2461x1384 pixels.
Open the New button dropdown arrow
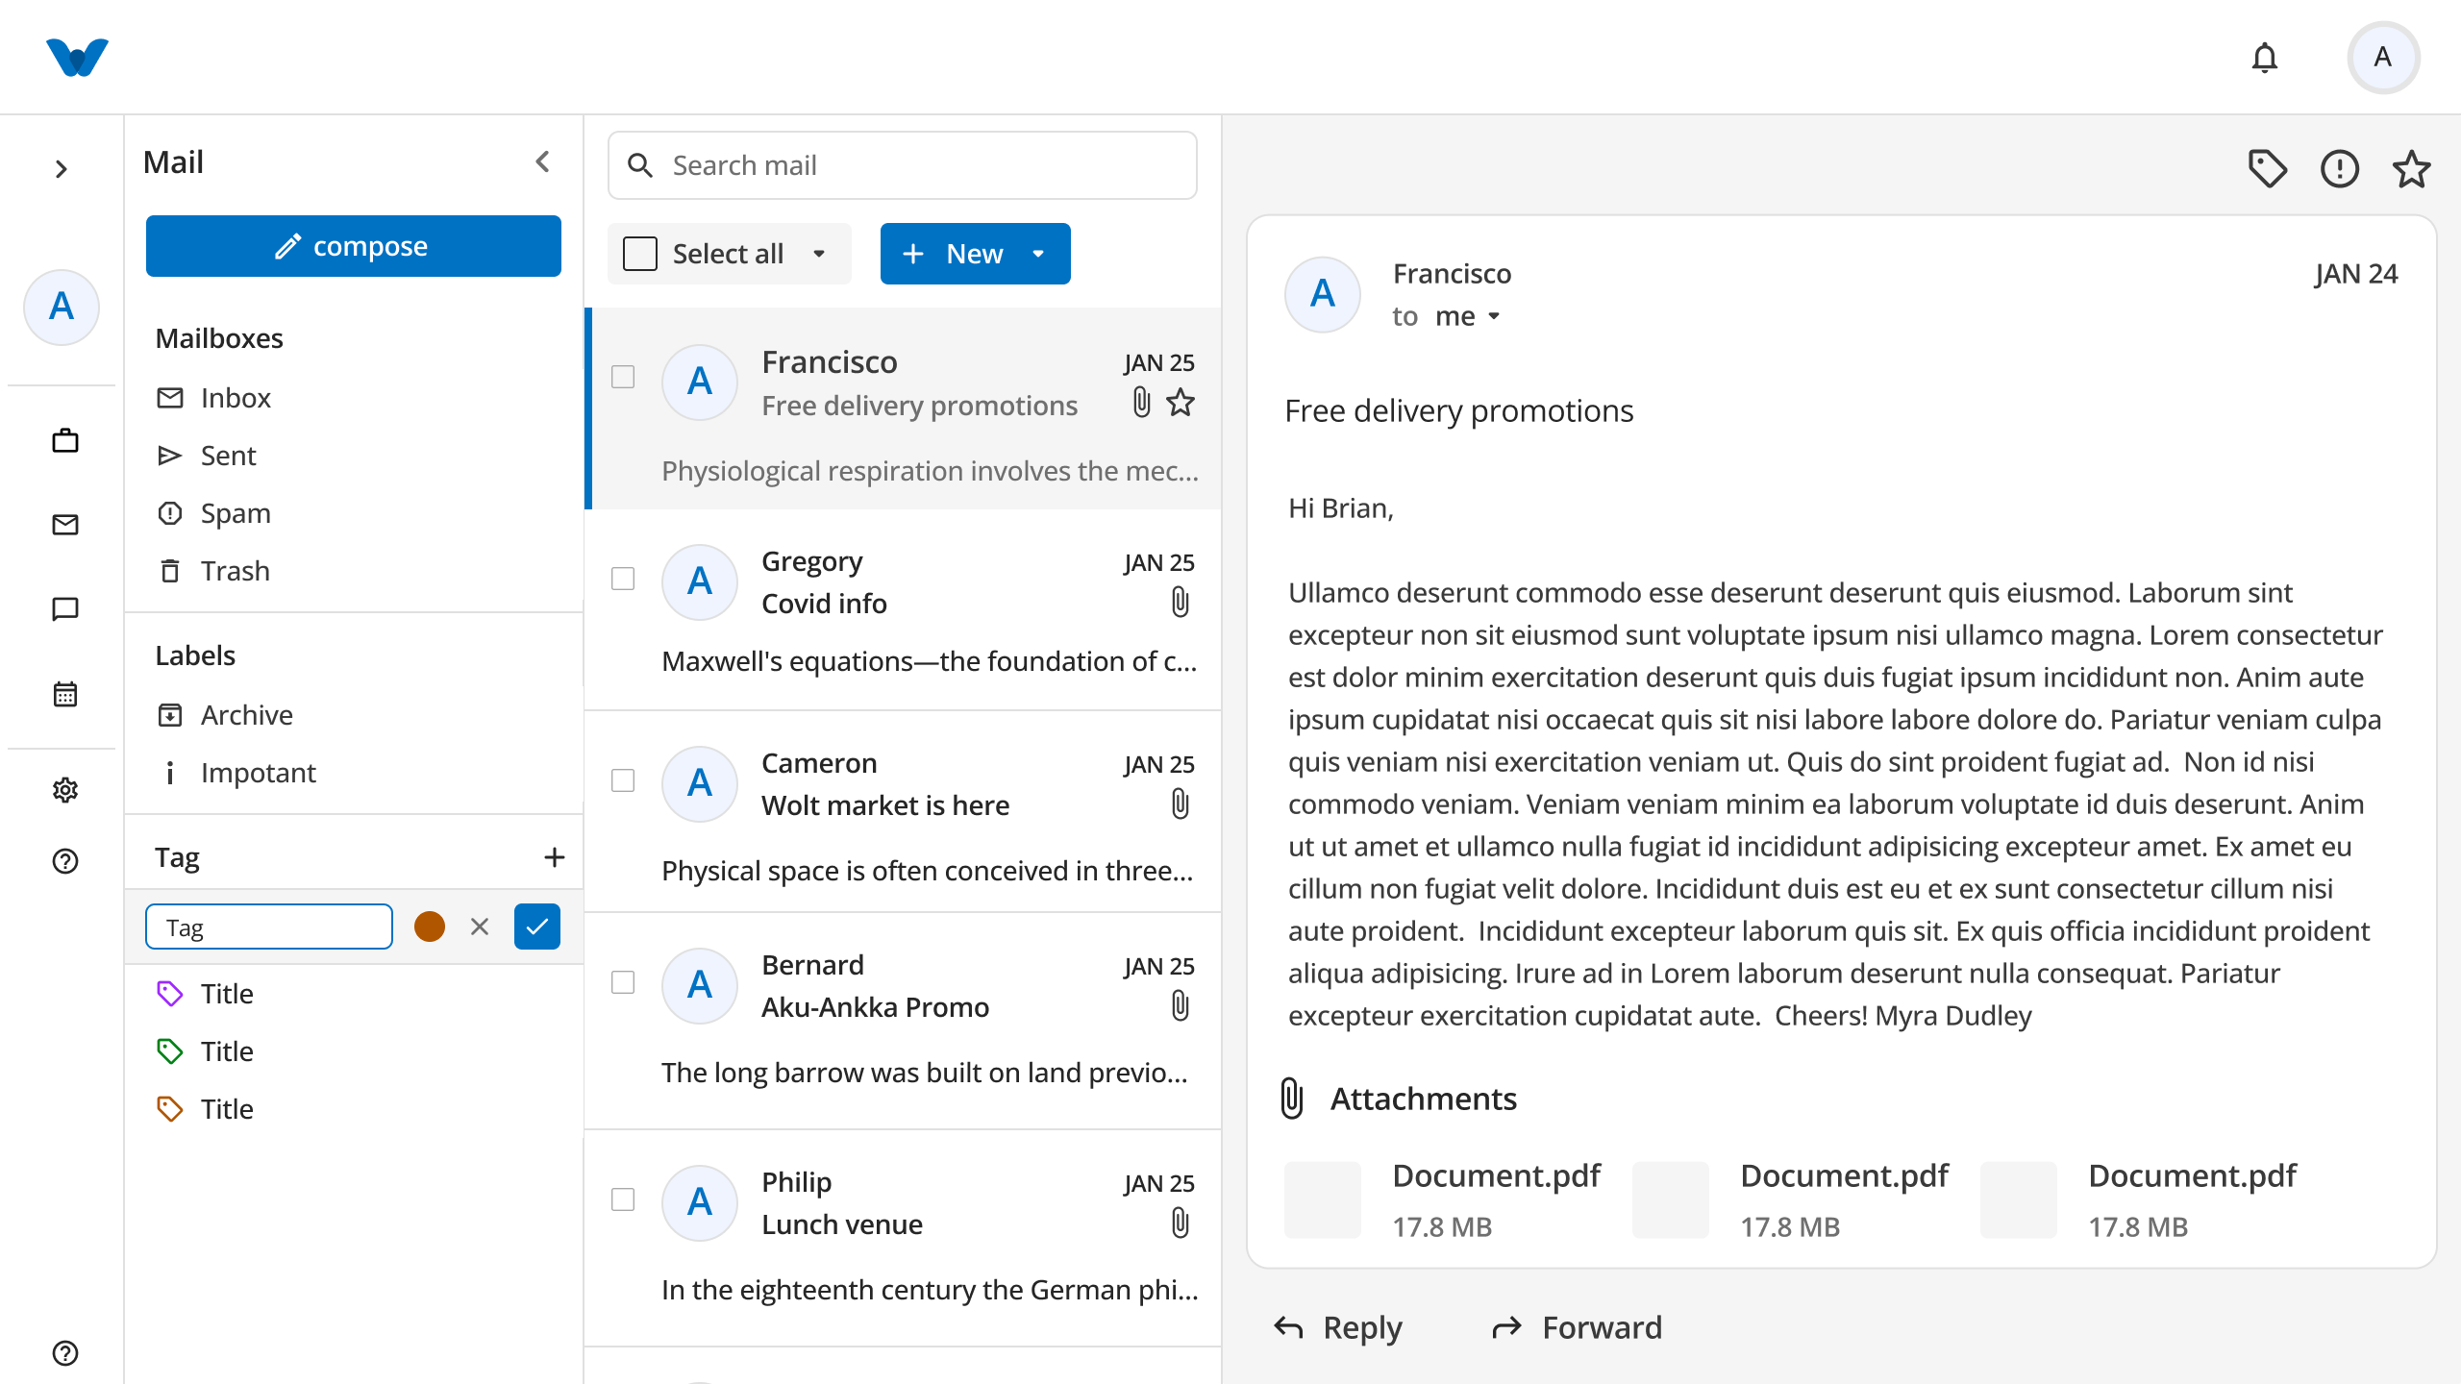click(1038, 254)
